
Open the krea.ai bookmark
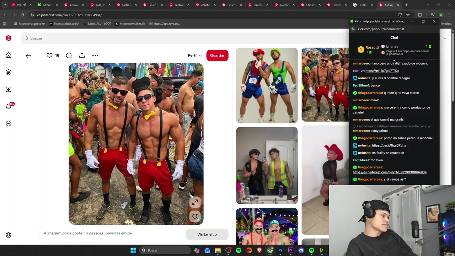[x=130, y=24]
